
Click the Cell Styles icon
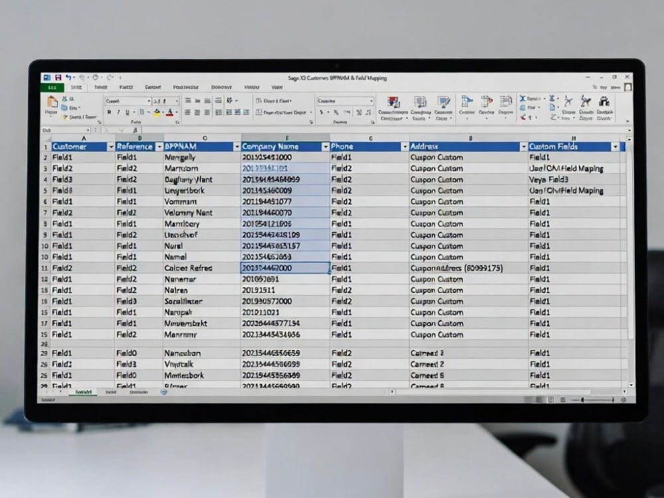click(444, 102)
